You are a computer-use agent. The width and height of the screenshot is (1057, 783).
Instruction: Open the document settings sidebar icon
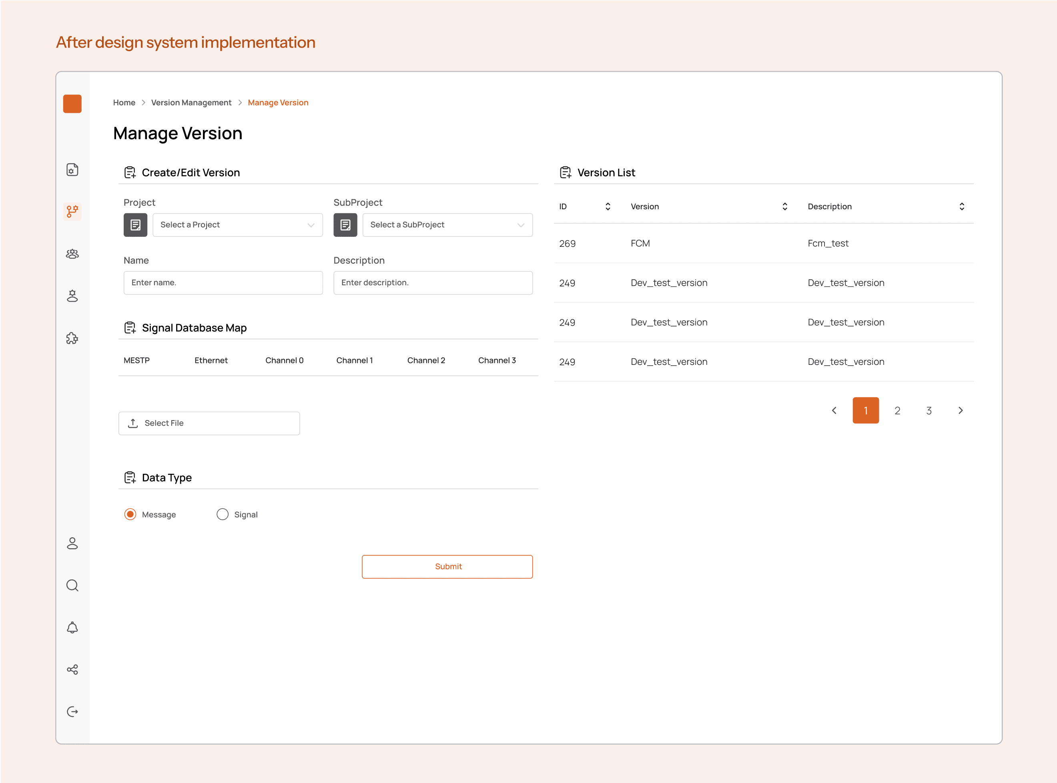[x=72, y=170]
